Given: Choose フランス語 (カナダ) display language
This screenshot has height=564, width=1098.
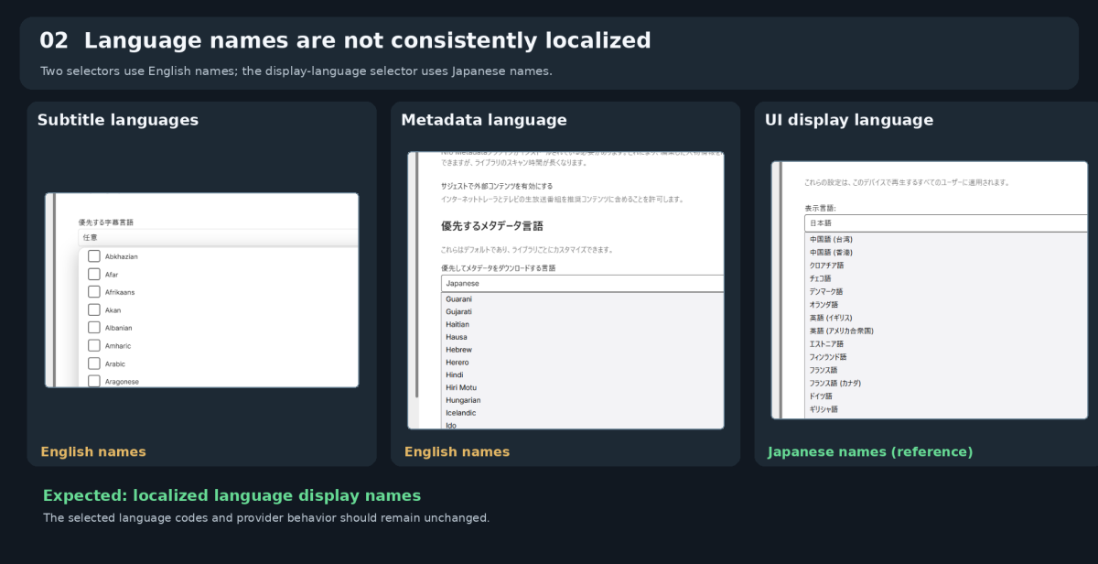Looking at the screenshot, I should pyautogui.click(x=946, y=383).
